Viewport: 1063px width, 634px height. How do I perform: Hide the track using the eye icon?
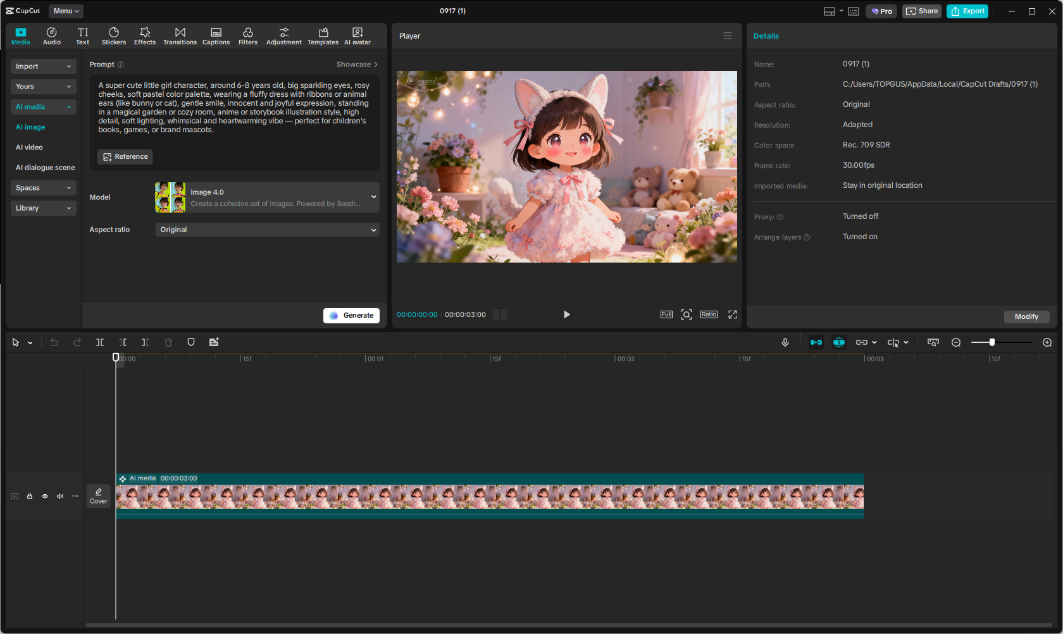45,496
